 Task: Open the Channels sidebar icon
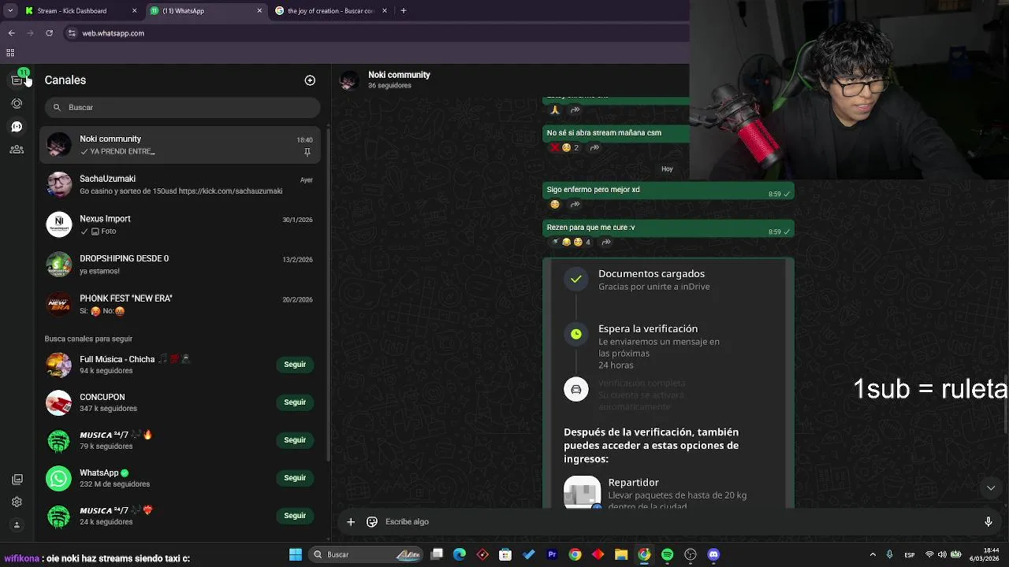17,126
